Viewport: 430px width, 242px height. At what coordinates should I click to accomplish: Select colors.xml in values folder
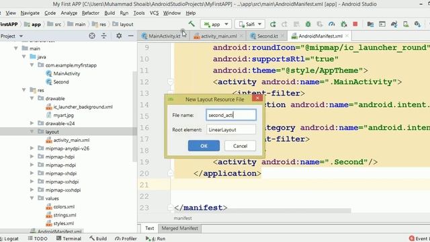click(x=64, y=206)
